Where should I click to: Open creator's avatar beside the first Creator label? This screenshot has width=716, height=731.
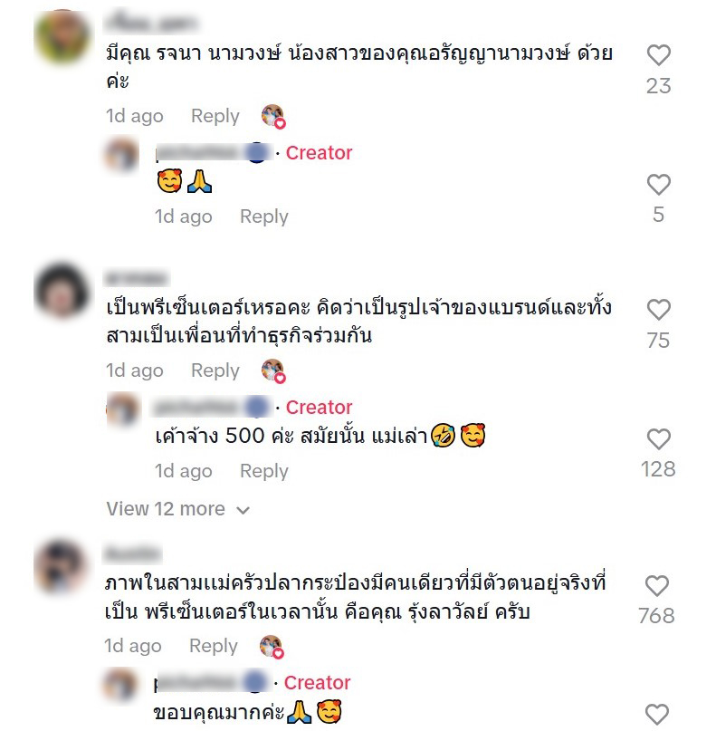pos(121,153)
